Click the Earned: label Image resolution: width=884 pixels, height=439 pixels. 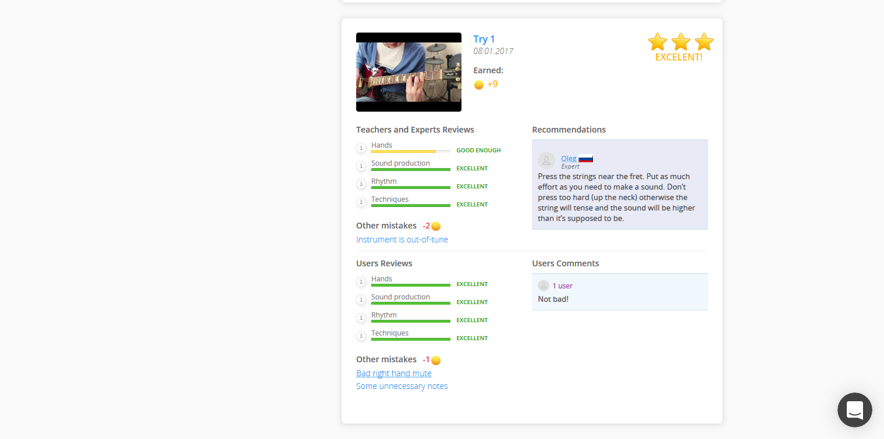click(x=488, y=70)
